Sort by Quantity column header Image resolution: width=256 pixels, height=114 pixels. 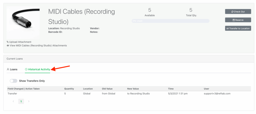coord(69,89)
